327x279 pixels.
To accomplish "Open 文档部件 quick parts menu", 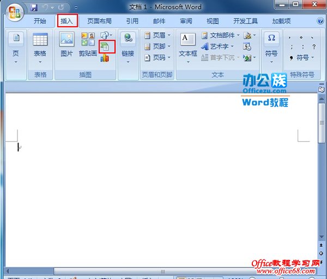I will point(221,35).
